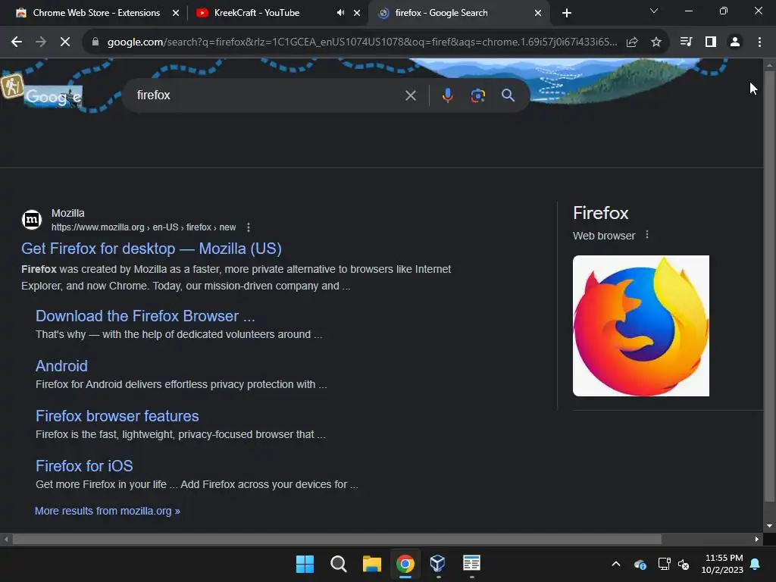This screenshot has height=582, width=776.
Task: Search by image with Google Lens
Action: pos(477,95)
